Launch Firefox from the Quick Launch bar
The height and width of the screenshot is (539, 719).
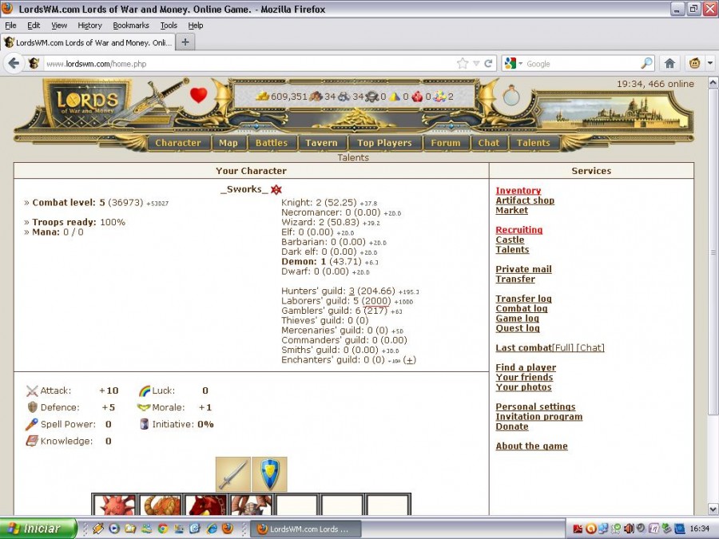pyautogui.click(x=227, y=529)
